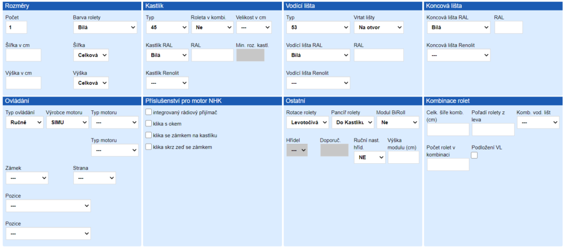Focus the Počet rolet v kombinaci field
This screenshot has height=247, width=565.
point(448,164)
